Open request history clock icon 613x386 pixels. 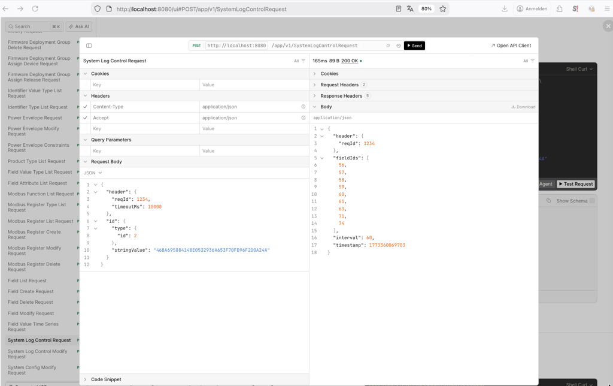[398, 46]
